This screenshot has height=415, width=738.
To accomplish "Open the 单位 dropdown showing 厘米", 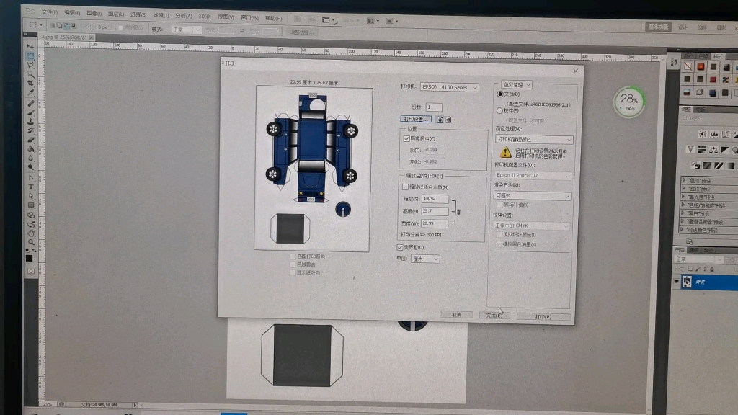I will (x=425, y=259).
